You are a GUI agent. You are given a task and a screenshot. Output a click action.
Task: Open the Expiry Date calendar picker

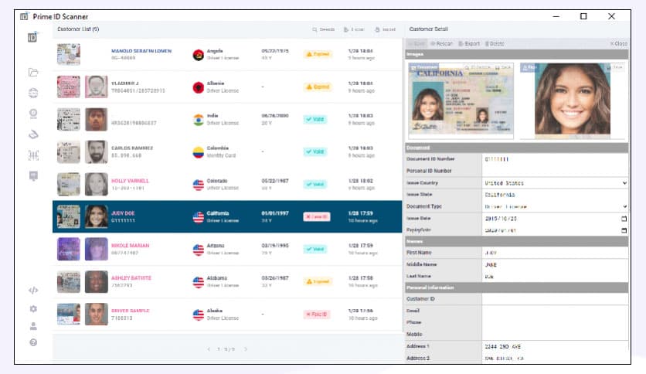pos(624,230)
